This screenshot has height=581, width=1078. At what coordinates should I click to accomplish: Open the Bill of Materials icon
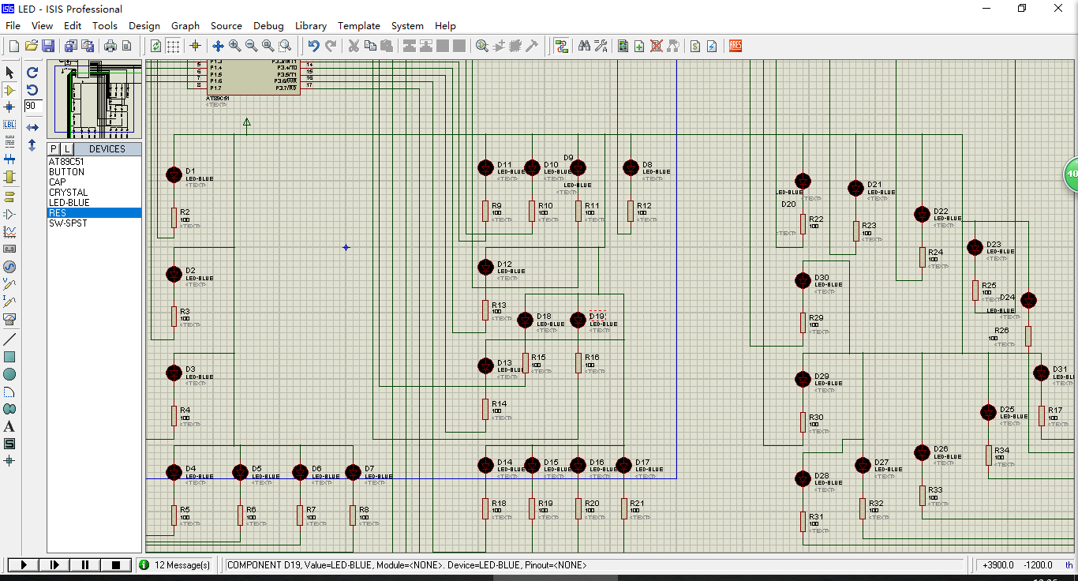[694, 46]
